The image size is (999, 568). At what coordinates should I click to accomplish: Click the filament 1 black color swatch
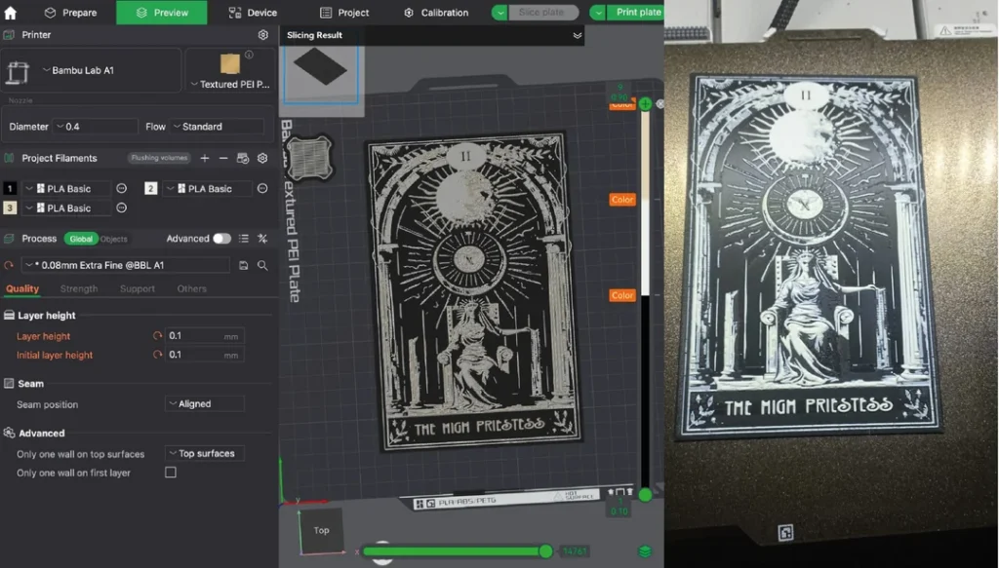10,188
